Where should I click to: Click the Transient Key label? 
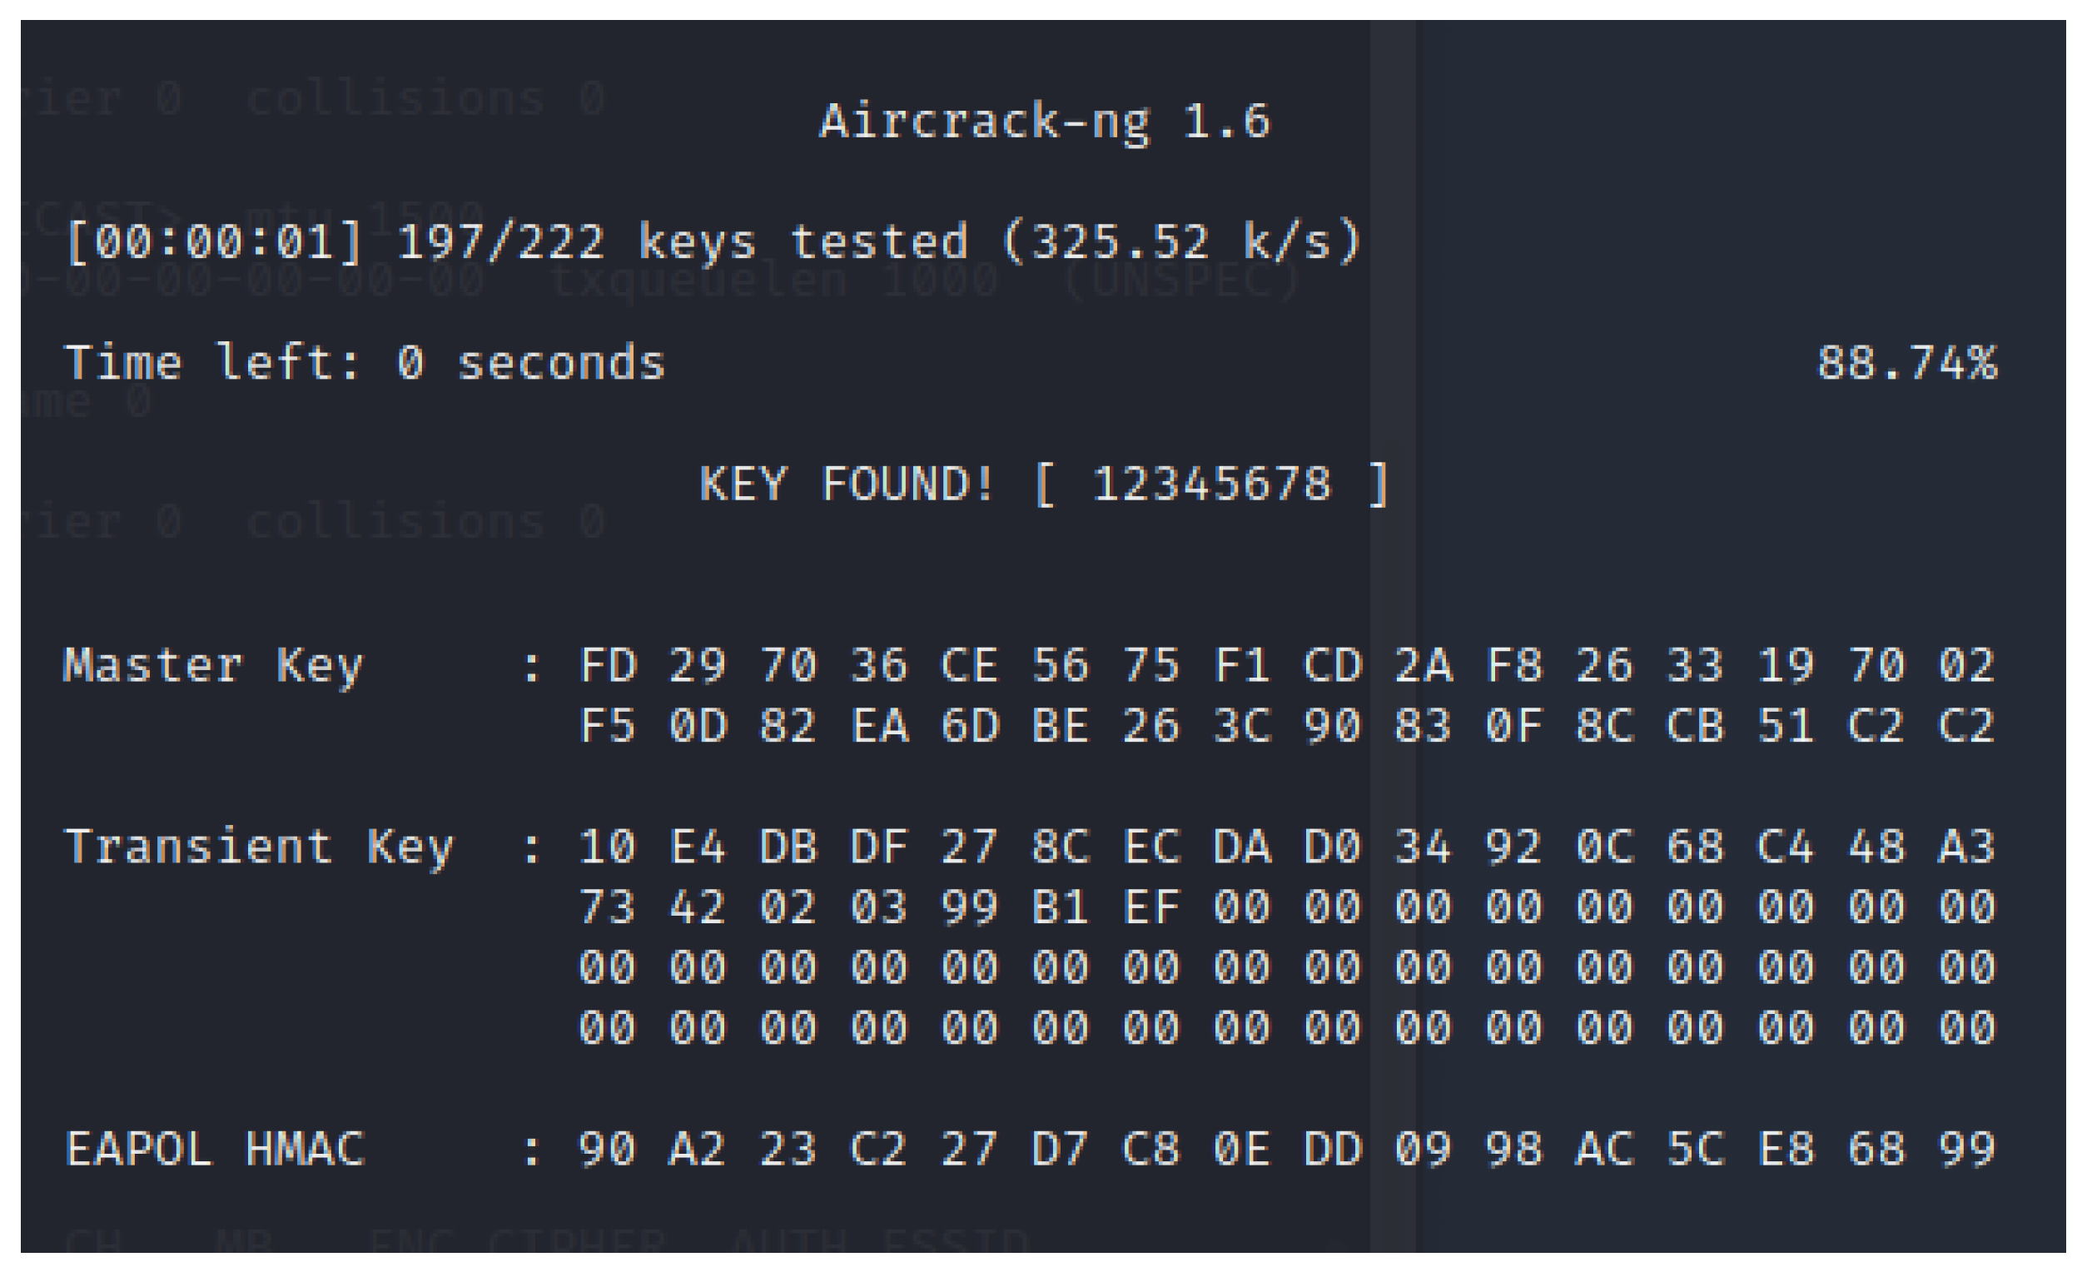(x=260, y=847)
